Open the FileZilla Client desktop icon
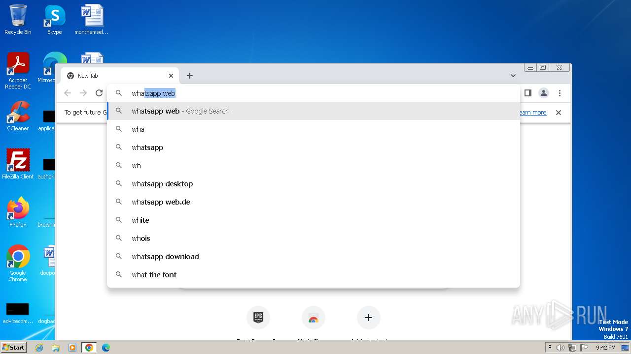The width and height of the screenshot is (631, 354). coord(18,164)
